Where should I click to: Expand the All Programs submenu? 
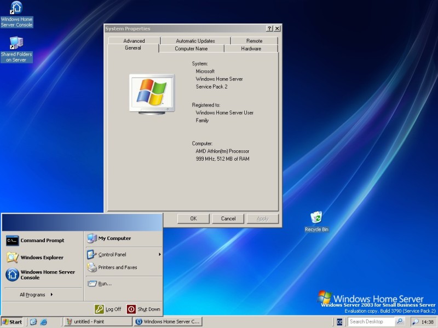(36, 295)
